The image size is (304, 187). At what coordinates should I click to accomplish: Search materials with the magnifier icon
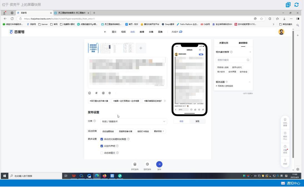[x=248, y=60]
